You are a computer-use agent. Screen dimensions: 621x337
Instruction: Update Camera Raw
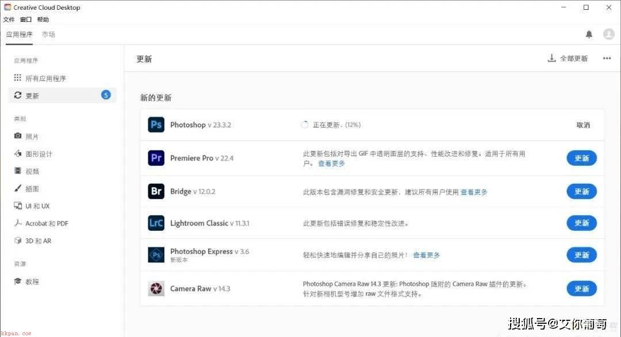tap(581, 289)
